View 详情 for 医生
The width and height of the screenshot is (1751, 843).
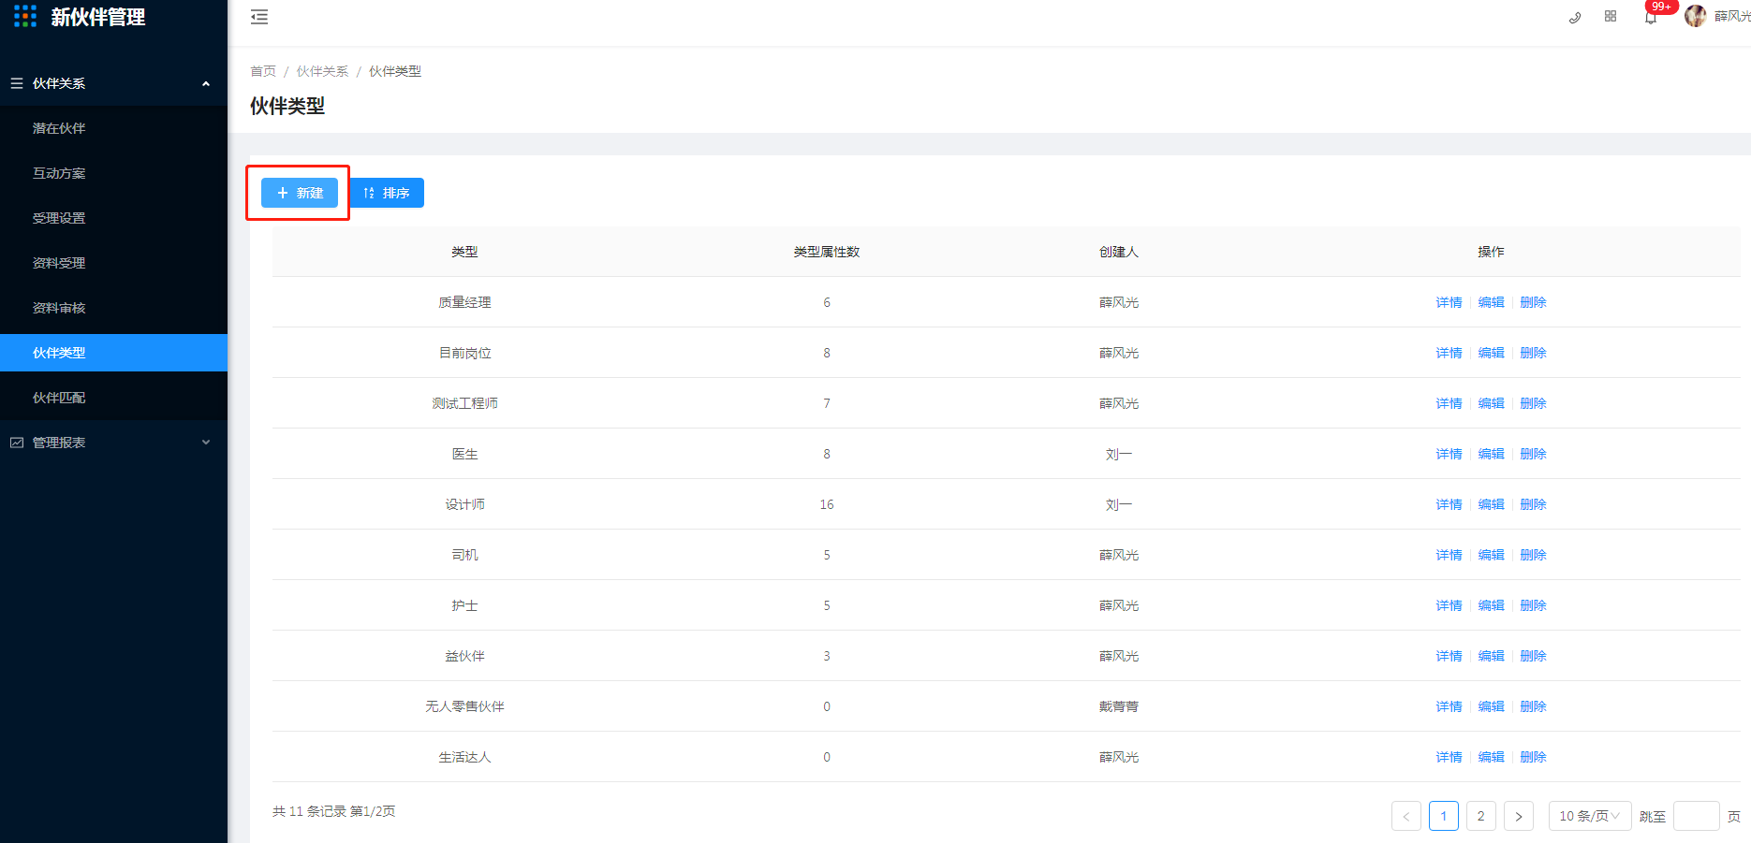[x=1449, y=454]
